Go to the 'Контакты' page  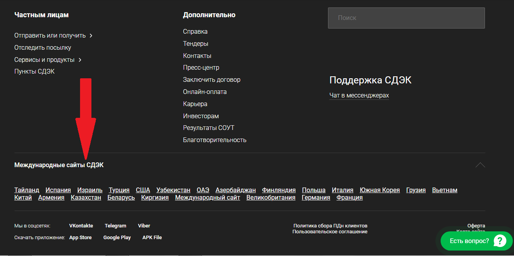[197, 56]
